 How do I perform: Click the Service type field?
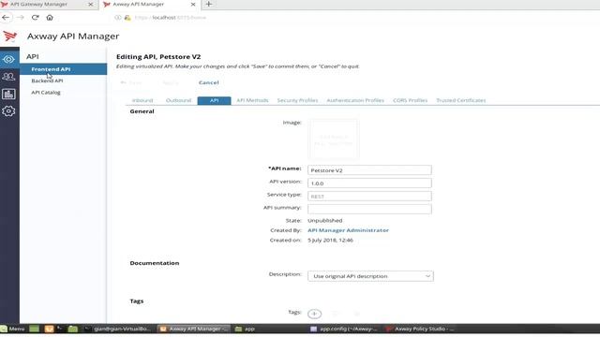pyautogui.click(x=369, y=196)
